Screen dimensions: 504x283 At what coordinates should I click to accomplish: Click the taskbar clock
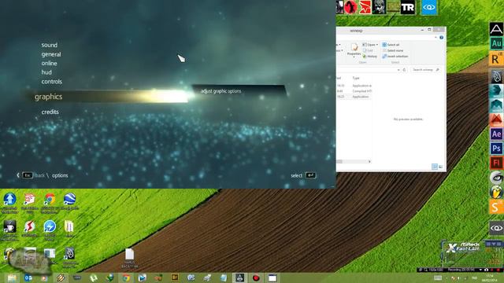(490, 277)
